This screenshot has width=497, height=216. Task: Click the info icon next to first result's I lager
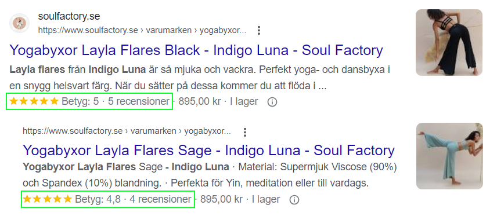(x=272, y=102)
